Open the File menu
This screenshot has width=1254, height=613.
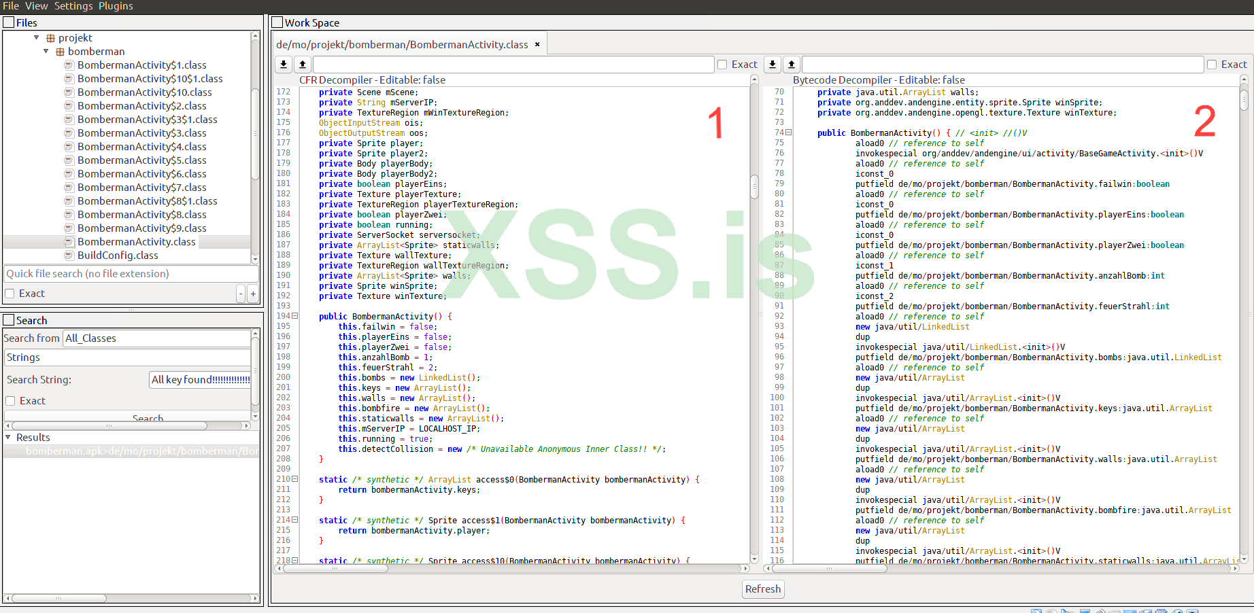[11, 6]
